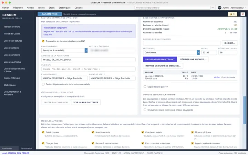The height and width of the screenshot is (155, 248).
Task: Uncheck Plan comptable — écritures module
Action: (x=143, y=143)
